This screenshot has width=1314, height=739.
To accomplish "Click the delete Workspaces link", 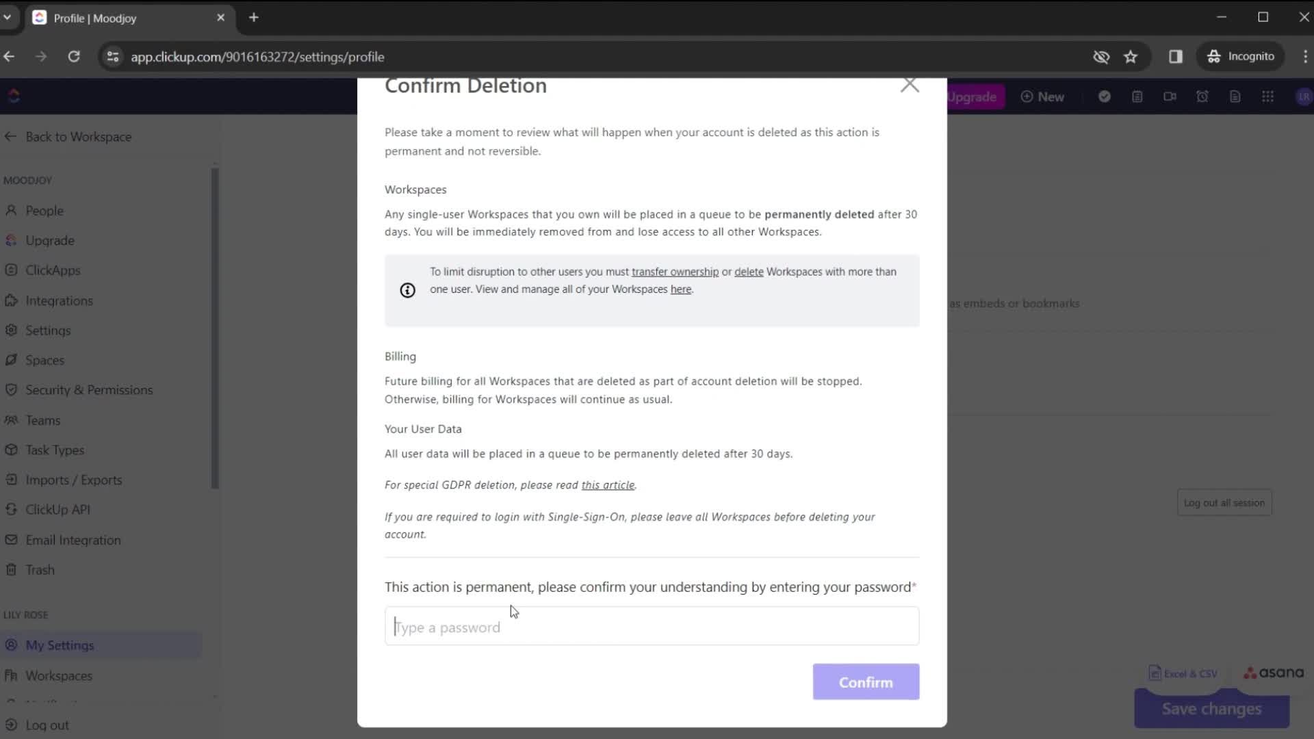I will tap(748, 272).
